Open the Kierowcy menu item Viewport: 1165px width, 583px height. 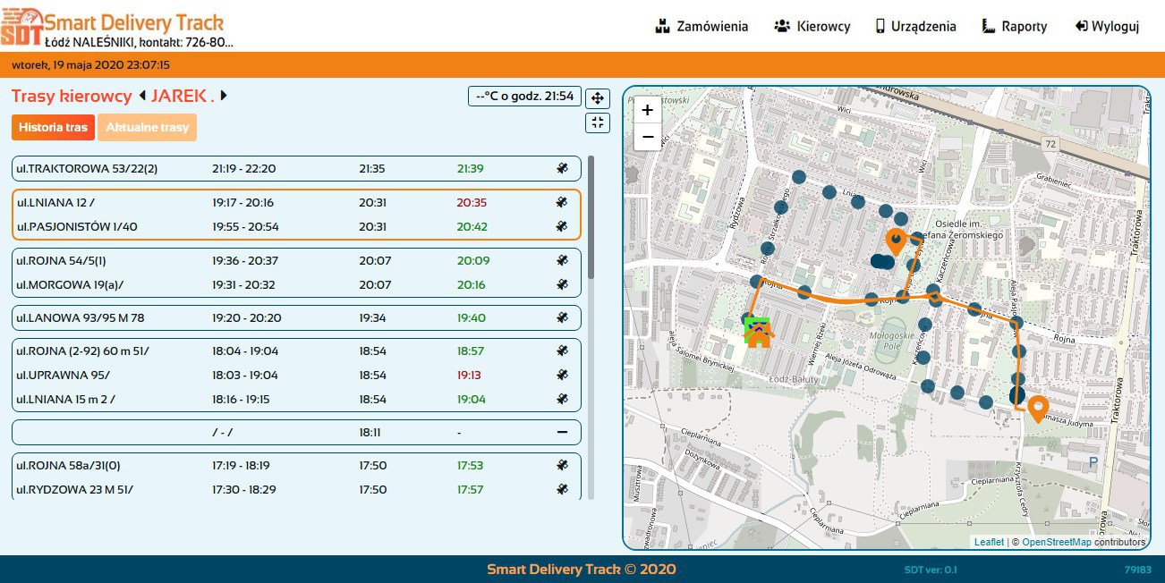coord(812,26)
